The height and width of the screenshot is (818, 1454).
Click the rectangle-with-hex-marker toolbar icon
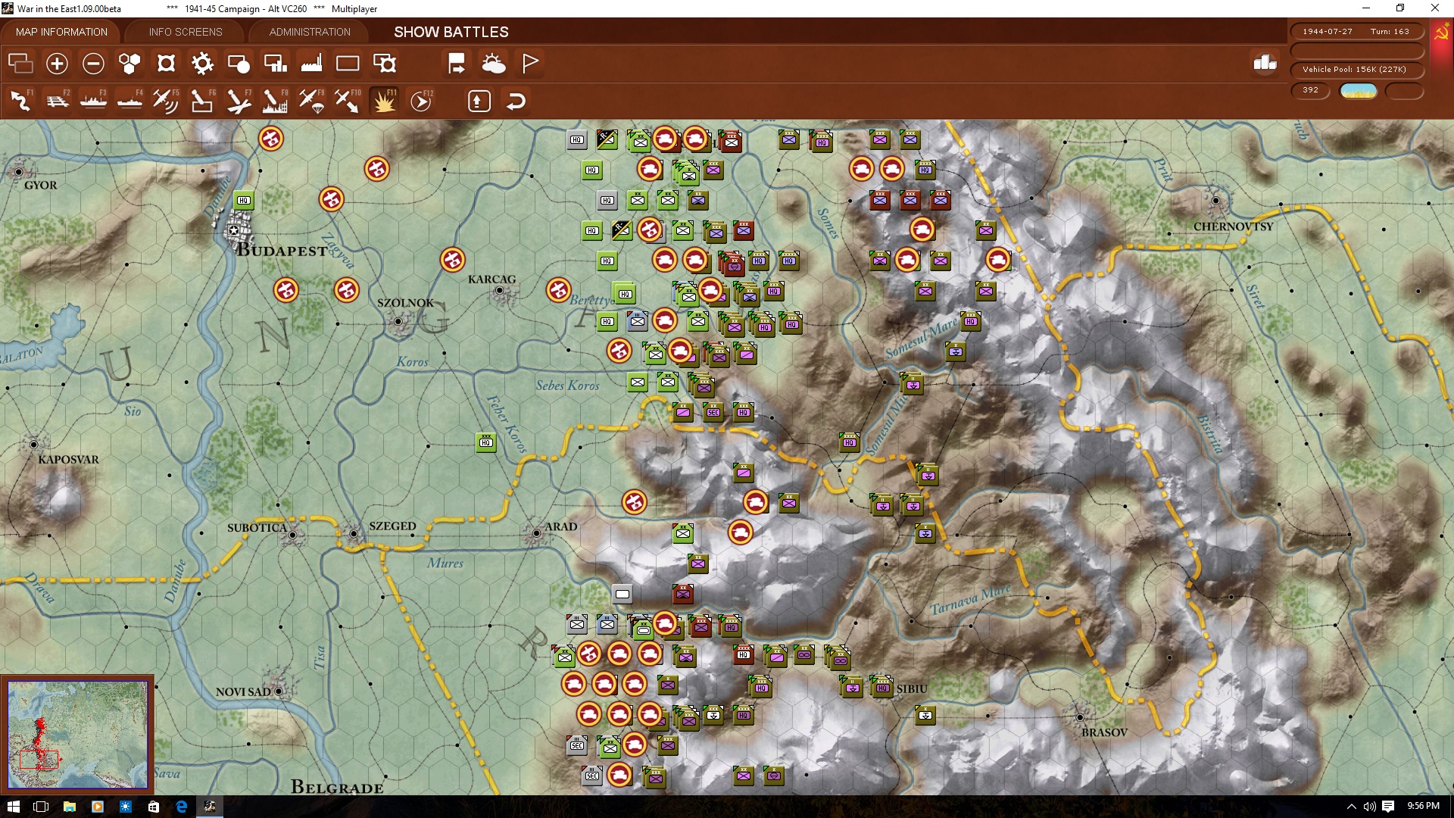[385, 64]
